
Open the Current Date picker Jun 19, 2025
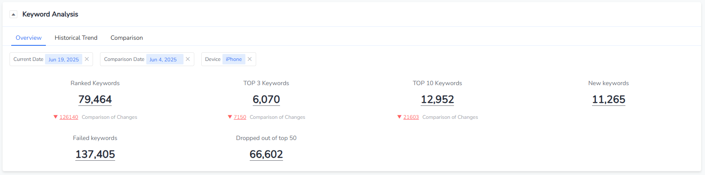(x=64, y=60)
